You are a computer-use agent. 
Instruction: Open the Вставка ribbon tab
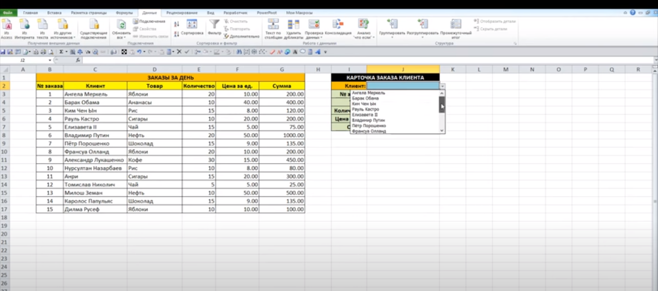54,12
